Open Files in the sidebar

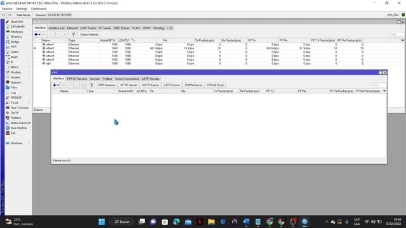pos(14,87)
